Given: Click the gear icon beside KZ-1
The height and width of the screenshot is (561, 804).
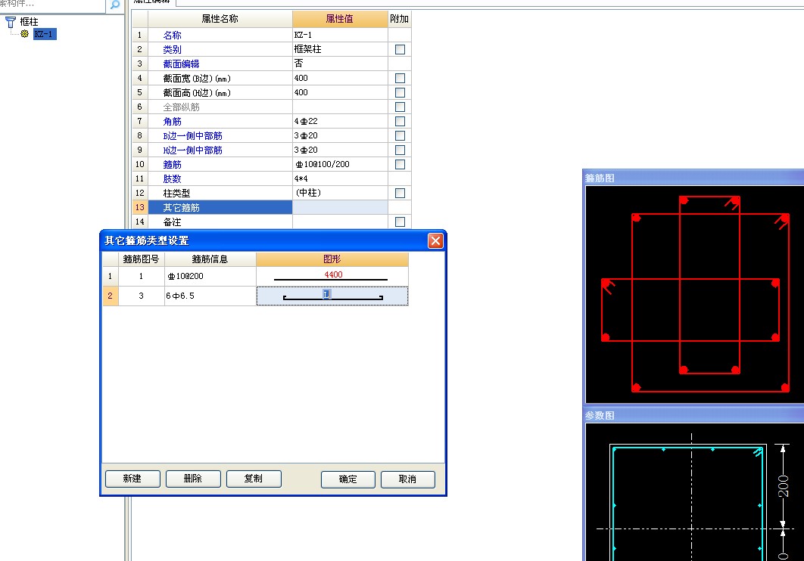Looking at the screenshot, I should click(25, 34).
